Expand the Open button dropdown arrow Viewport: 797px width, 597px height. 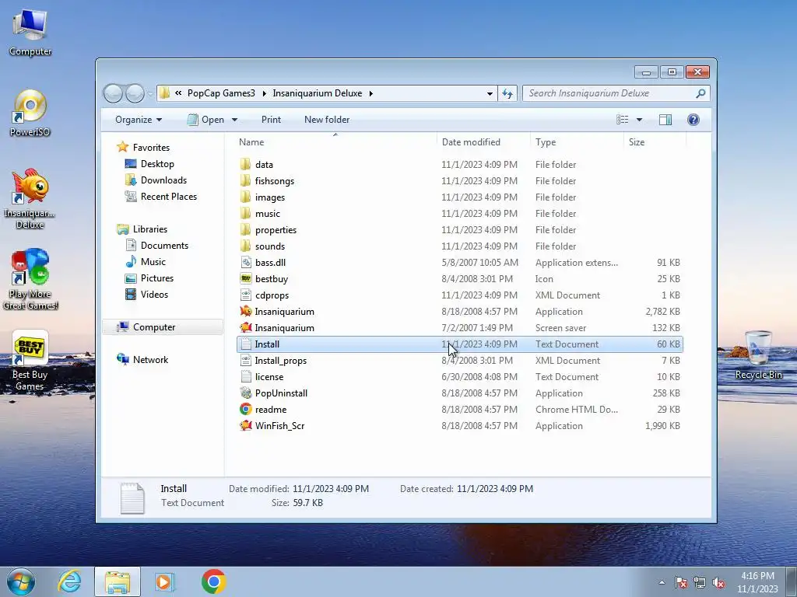pyautogui.click(x=234, y=120)
